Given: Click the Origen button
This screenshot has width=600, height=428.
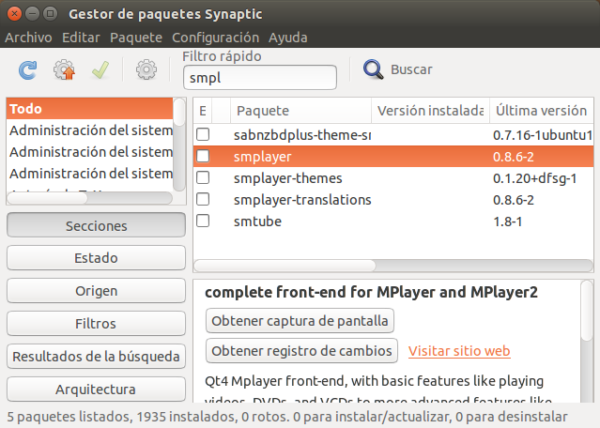Looking at the screenshot, I should pyautogui.click(x=96, y=291).
